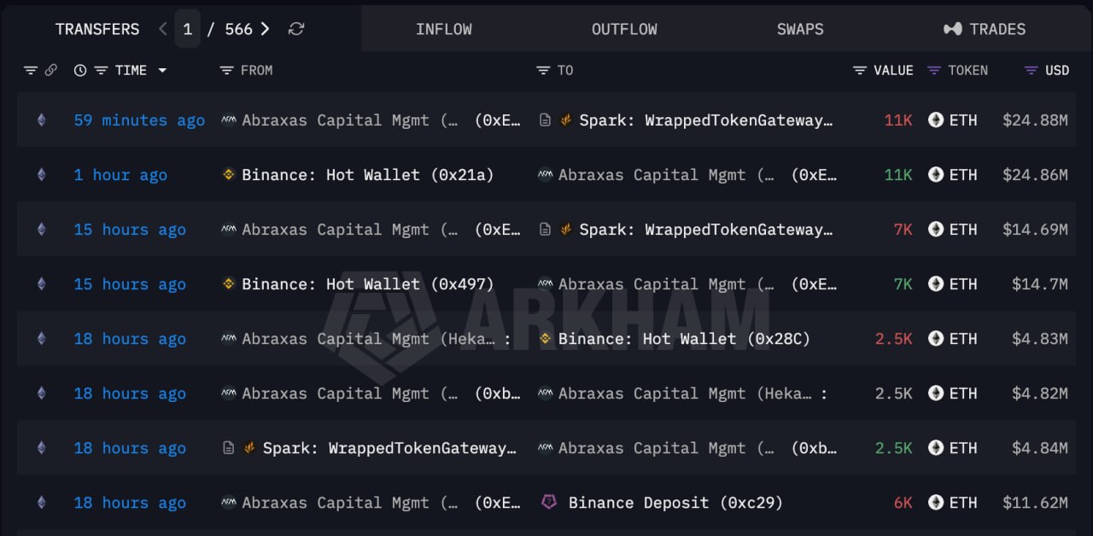
Task: Click the page number input field
Action: (x=188, y=29)
